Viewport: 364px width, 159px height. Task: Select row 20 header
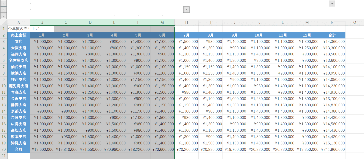(3, 149)
